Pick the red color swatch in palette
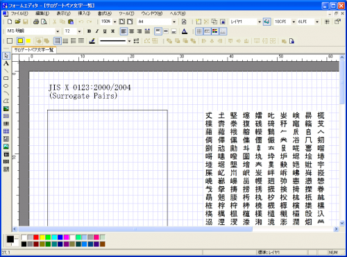 [36, 238]
